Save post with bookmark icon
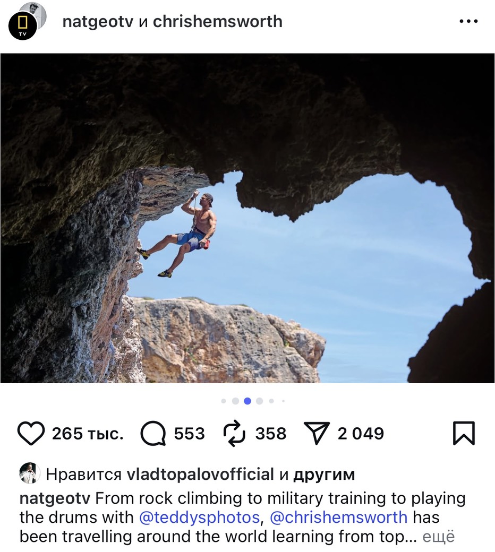This screenshot has height=552, width=495. 463,434
